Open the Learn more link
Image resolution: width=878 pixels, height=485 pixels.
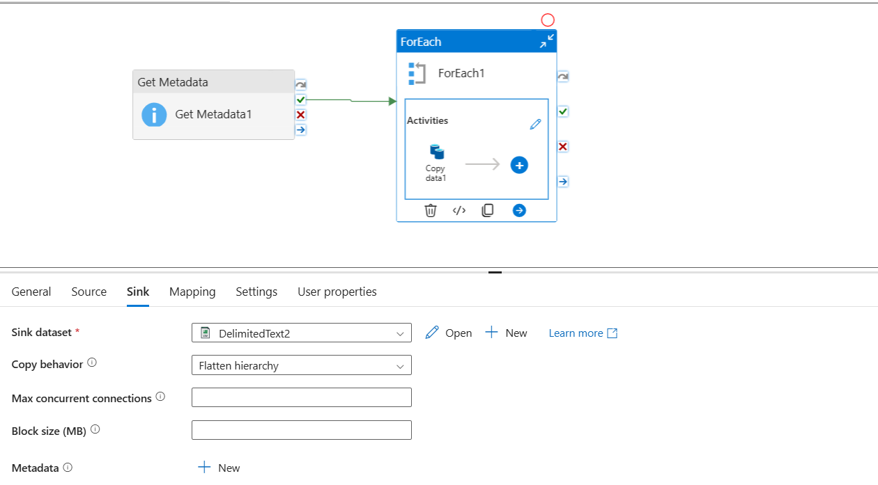click(x=577, y=333)
